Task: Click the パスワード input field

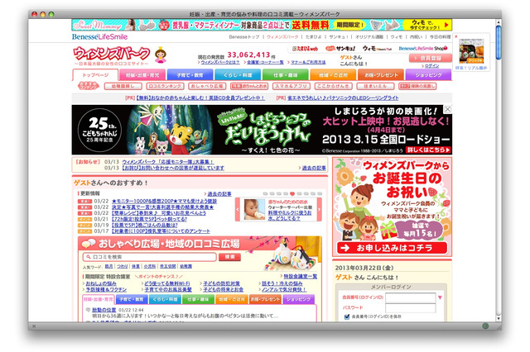Action: pos(411,308)
